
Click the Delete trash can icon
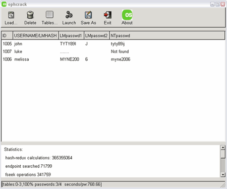point(30,15)
